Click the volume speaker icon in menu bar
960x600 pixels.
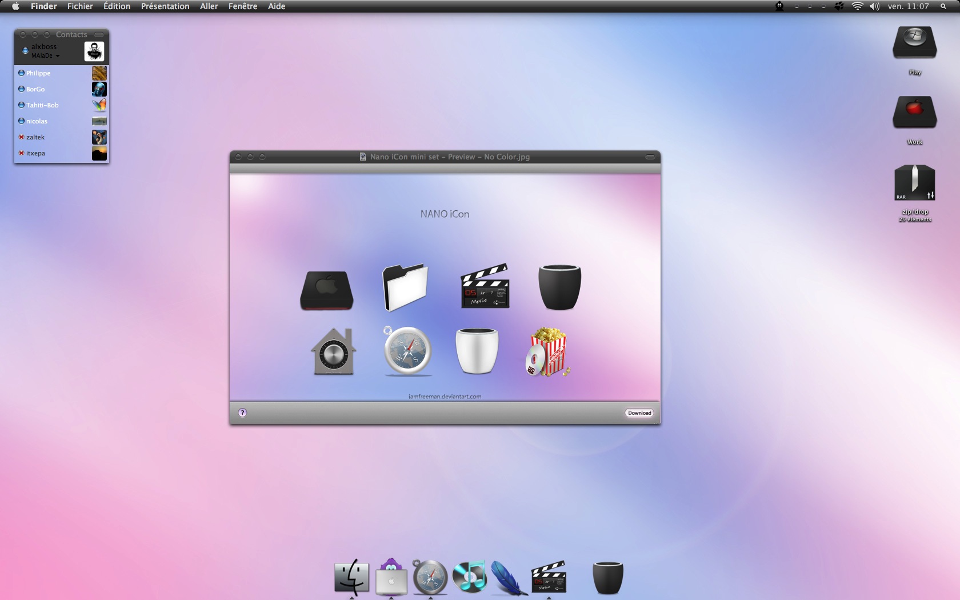[x=874, y=6]
